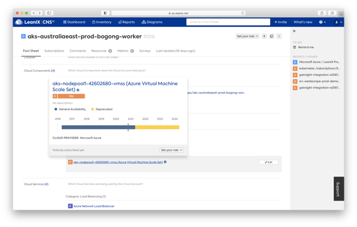Click the plus icon beside Set your role
The height and width of the screenshot is (227, 357).
264,36
